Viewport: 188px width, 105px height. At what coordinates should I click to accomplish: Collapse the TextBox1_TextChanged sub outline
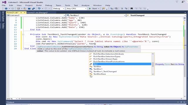(23, 34)
